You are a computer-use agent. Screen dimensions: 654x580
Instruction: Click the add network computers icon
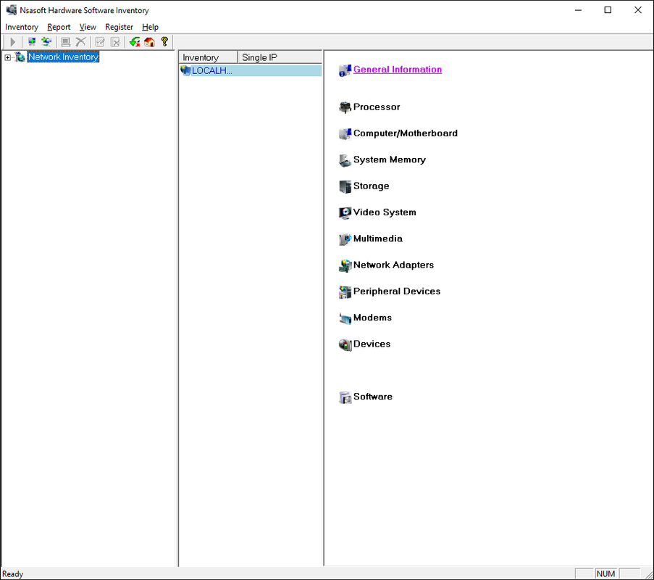[x=46, y=42]
